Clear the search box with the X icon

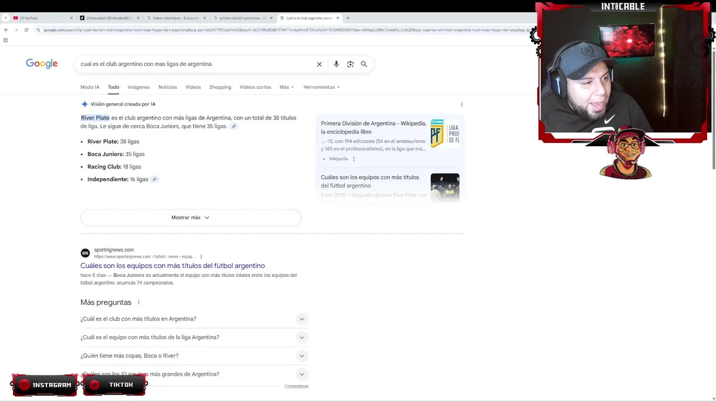point(319,64)
